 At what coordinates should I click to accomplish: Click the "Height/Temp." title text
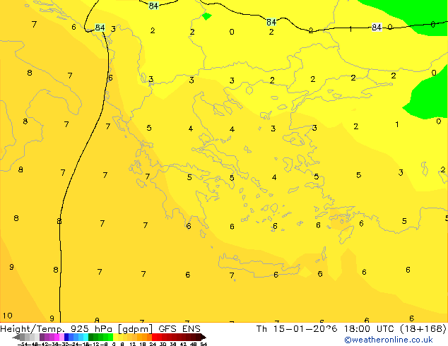(x=33, y=329)
